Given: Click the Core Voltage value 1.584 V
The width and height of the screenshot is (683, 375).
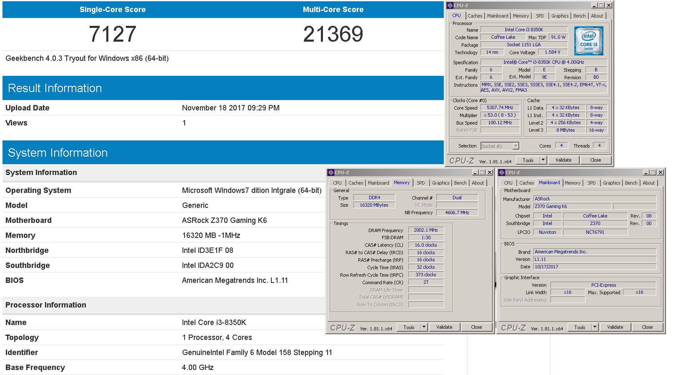Looking at the screenshot, I should point(553,52).
